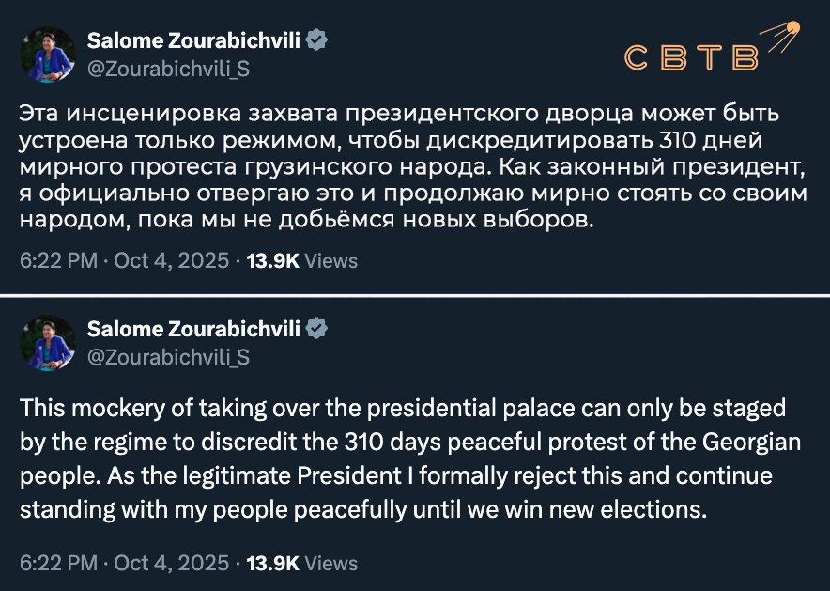Open the 6:22 PM timestamp on the Russian tweet
Viewport: 830px width, 591px height.
pyautogui.click(x=58, y=261)
